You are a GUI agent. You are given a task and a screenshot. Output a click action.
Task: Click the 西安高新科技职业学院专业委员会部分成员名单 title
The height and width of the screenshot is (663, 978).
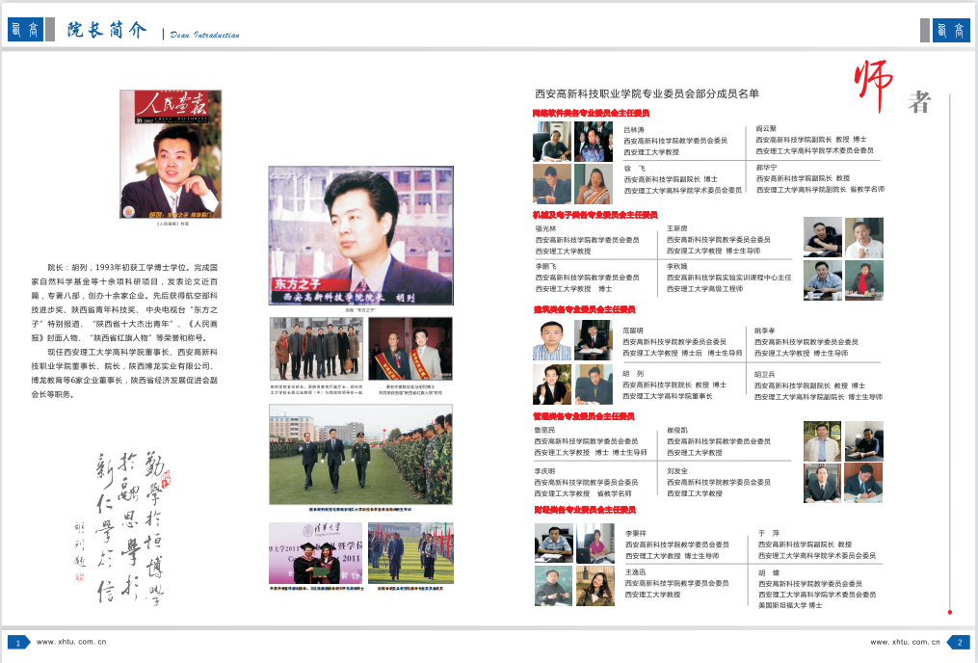click(647, 93)
